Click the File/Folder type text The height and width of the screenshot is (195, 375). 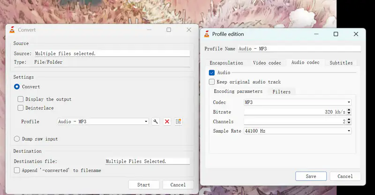(x=48, y=62)
